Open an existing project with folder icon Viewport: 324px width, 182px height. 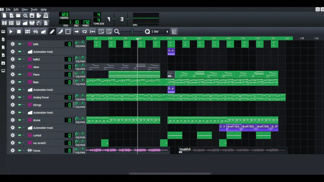(x=18, y=15)
